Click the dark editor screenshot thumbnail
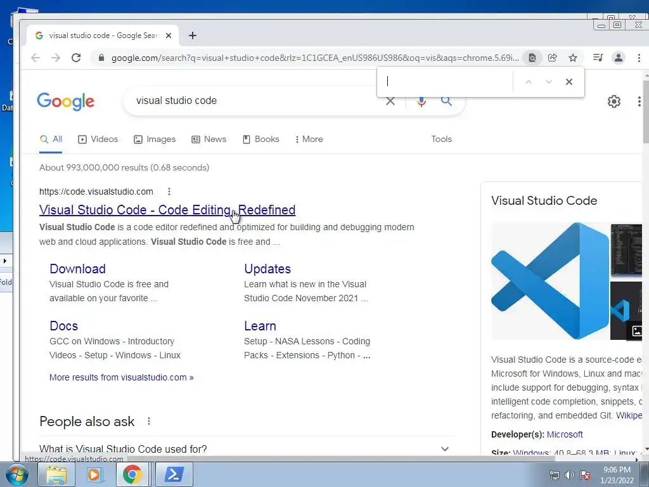Image resolution: width=649 pixels, height=487 pixels. point(626,250)
